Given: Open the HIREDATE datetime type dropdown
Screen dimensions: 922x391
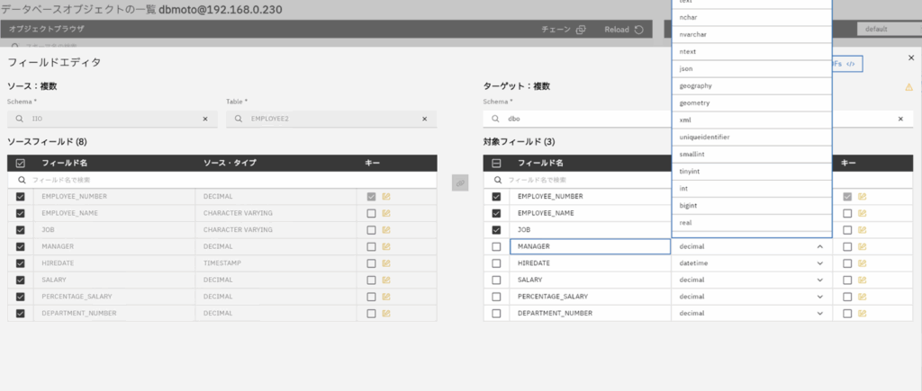Looking at the screenshot, I should (819, 263).
